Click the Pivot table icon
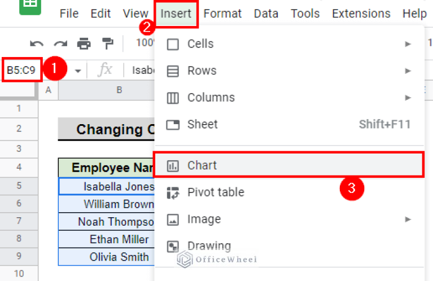 pyautogui.click(x=173, y=192)
